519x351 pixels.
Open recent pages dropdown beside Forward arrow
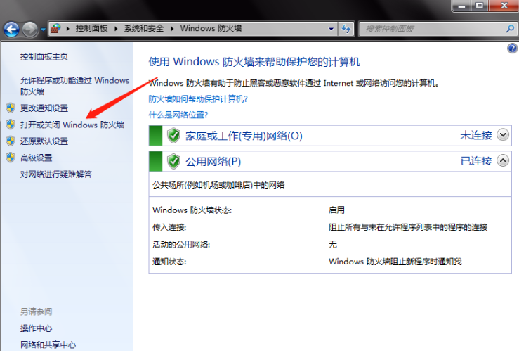43,30
